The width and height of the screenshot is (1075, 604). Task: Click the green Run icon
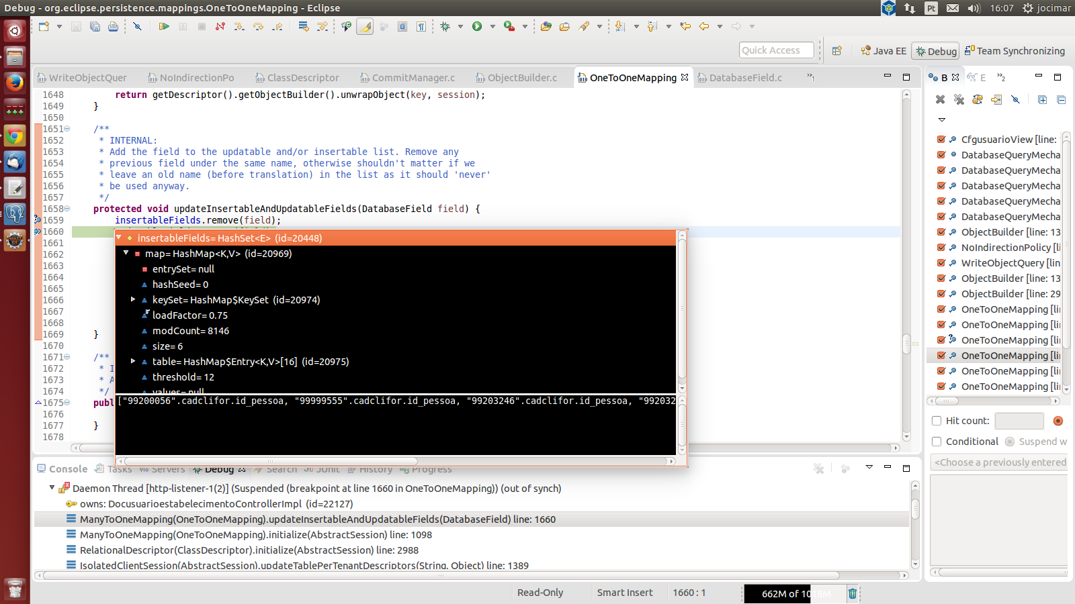click(x=477, y=27)
